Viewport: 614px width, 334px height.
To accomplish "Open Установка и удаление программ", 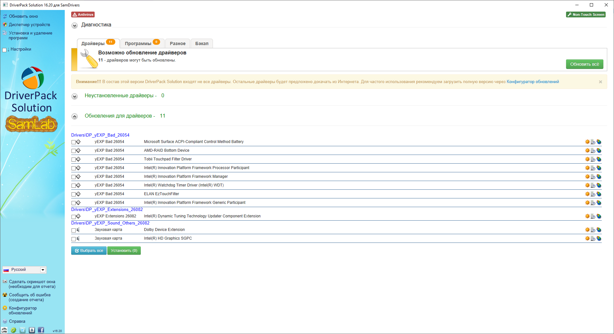I will click(x=30, y=35).
